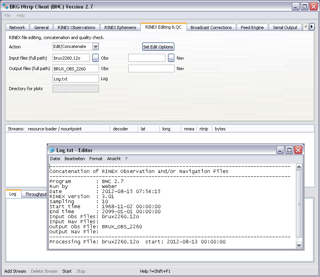The width and height of the screenshot is (320, 277).
Task: Browse for input Obs file
Action: [95, 58]
